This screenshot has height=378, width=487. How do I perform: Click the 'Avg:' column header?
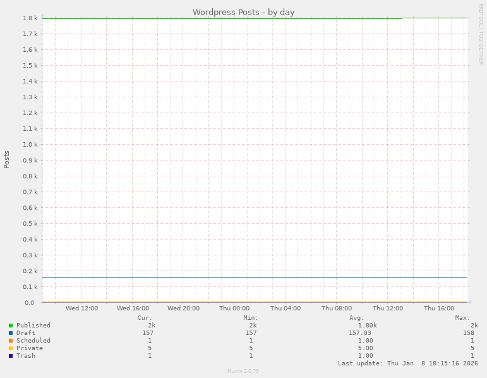[356, 318]
